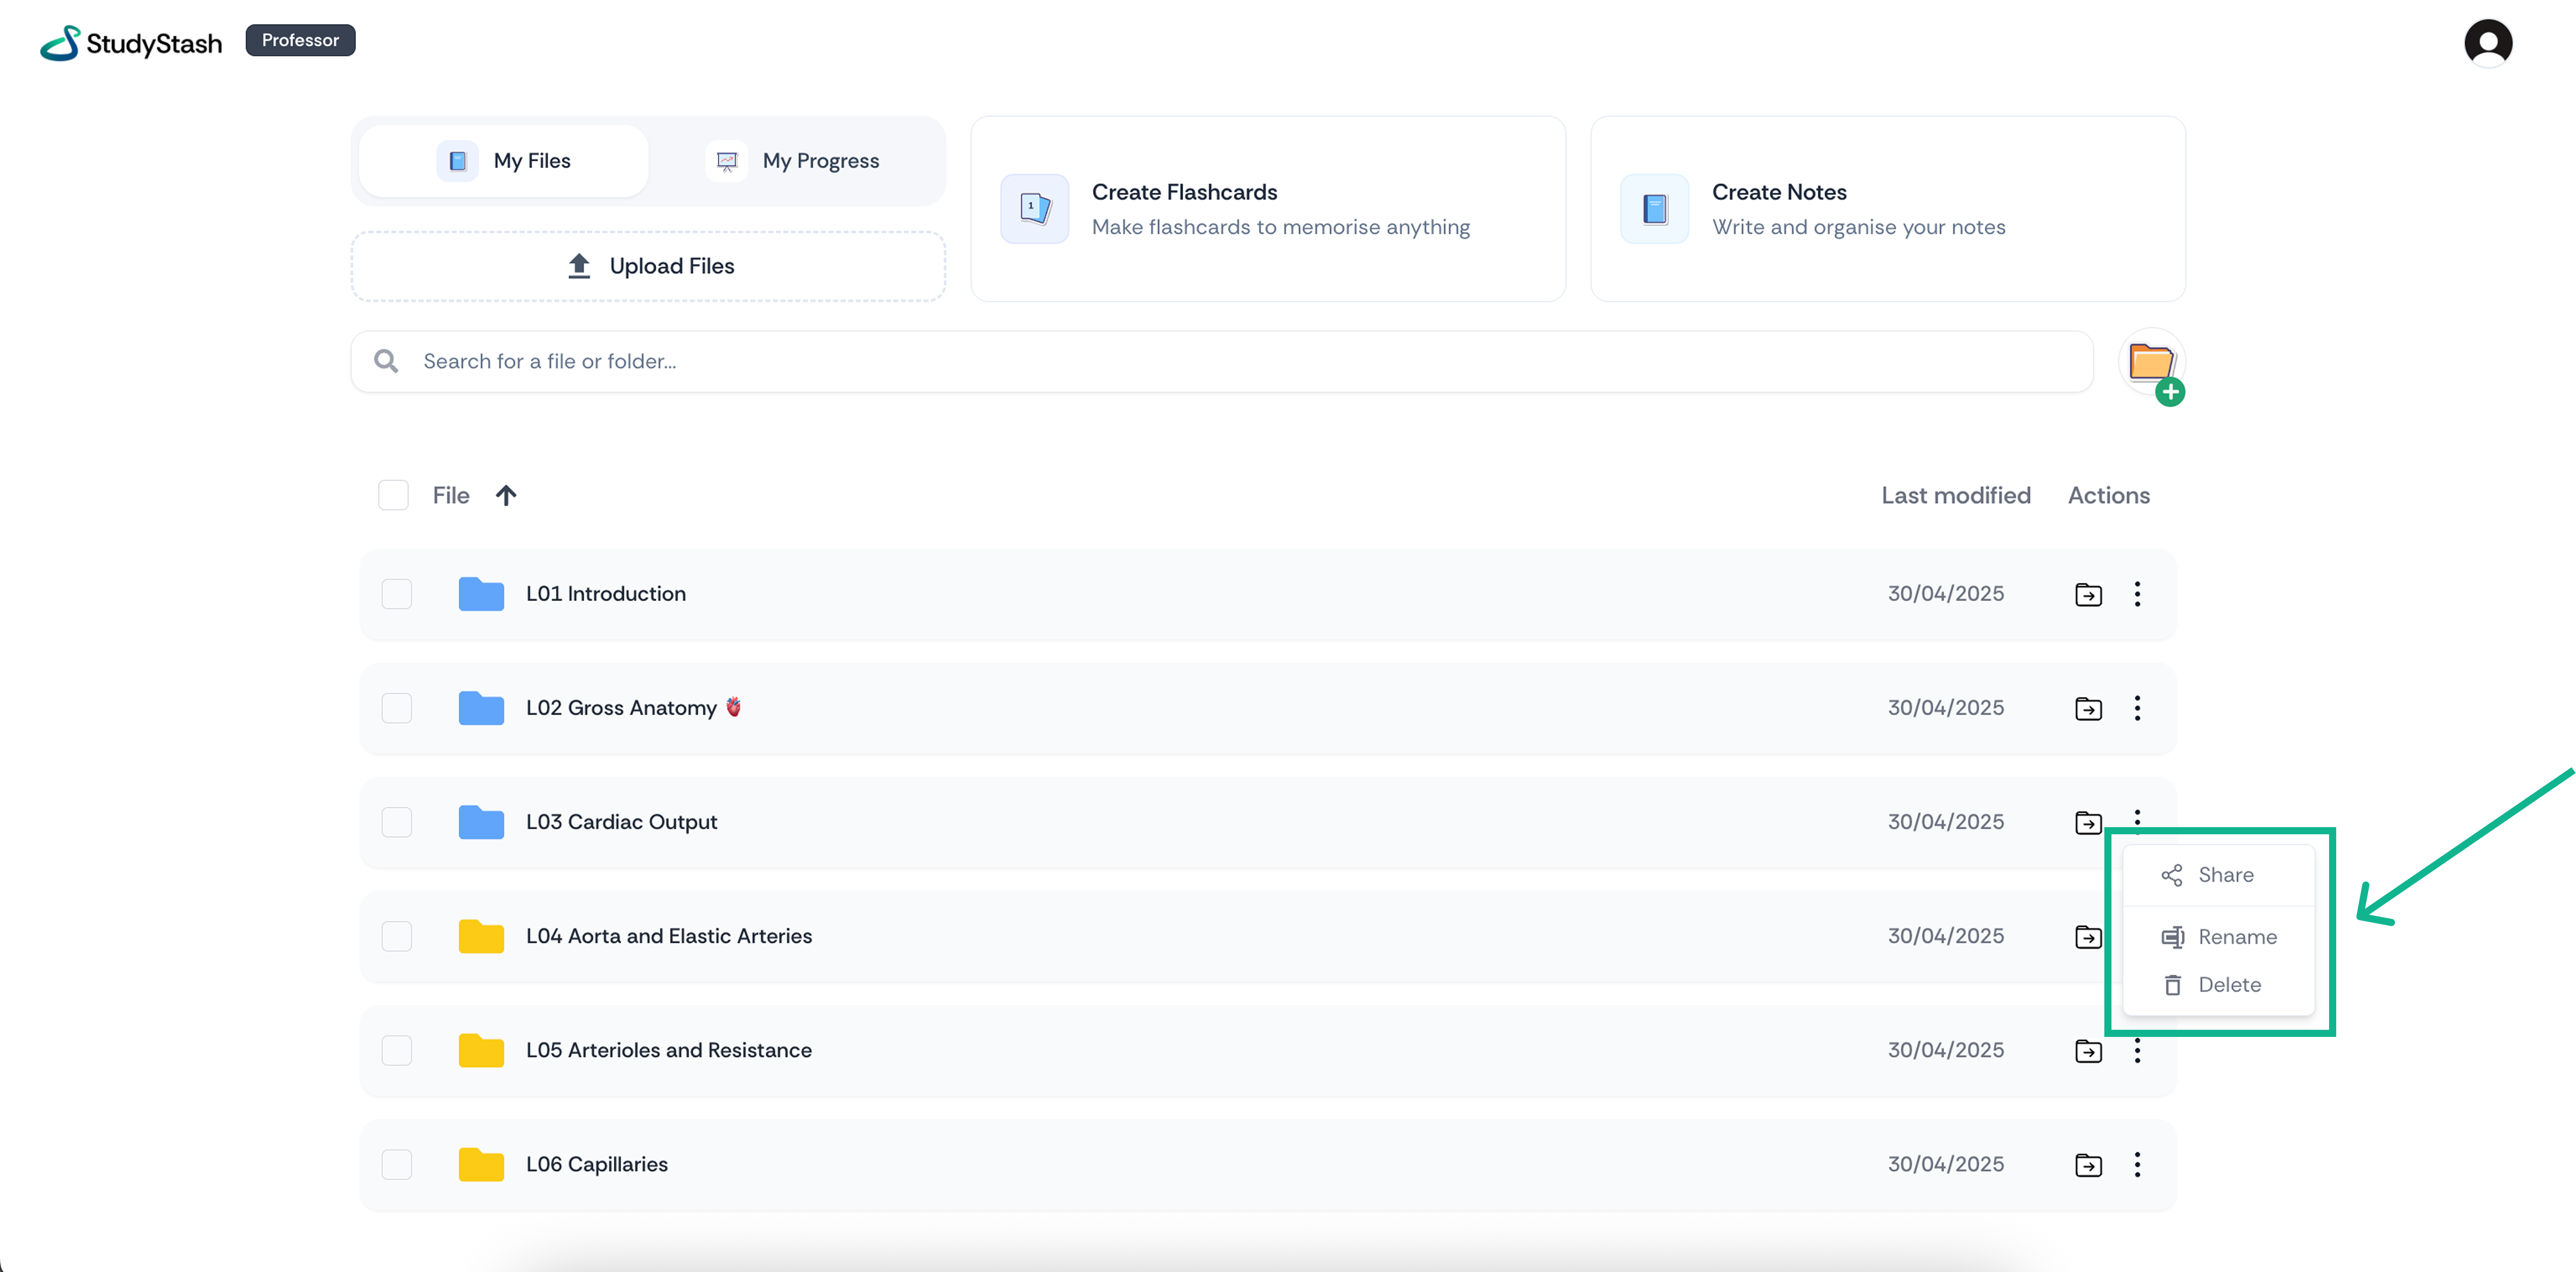Open more options for L02 Gross Anatomy
Screen dimensions: 2576x1272
pyautogui.click(x=2137, y=708)
